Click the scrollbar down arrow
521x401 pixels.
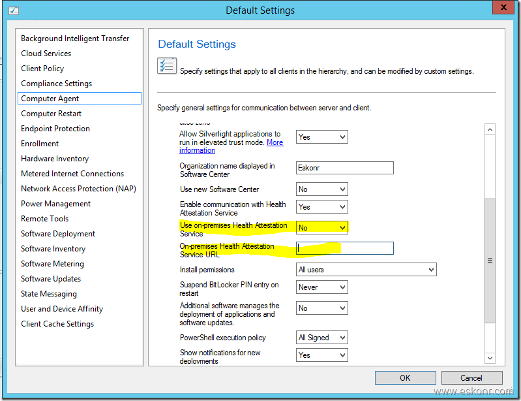coord(490,358)
